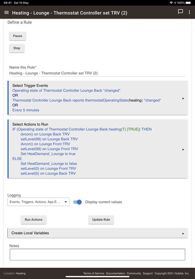Open the Logging dropdown
The height and width of the screenshot is (279, 195).
click(x=38, y=202)
